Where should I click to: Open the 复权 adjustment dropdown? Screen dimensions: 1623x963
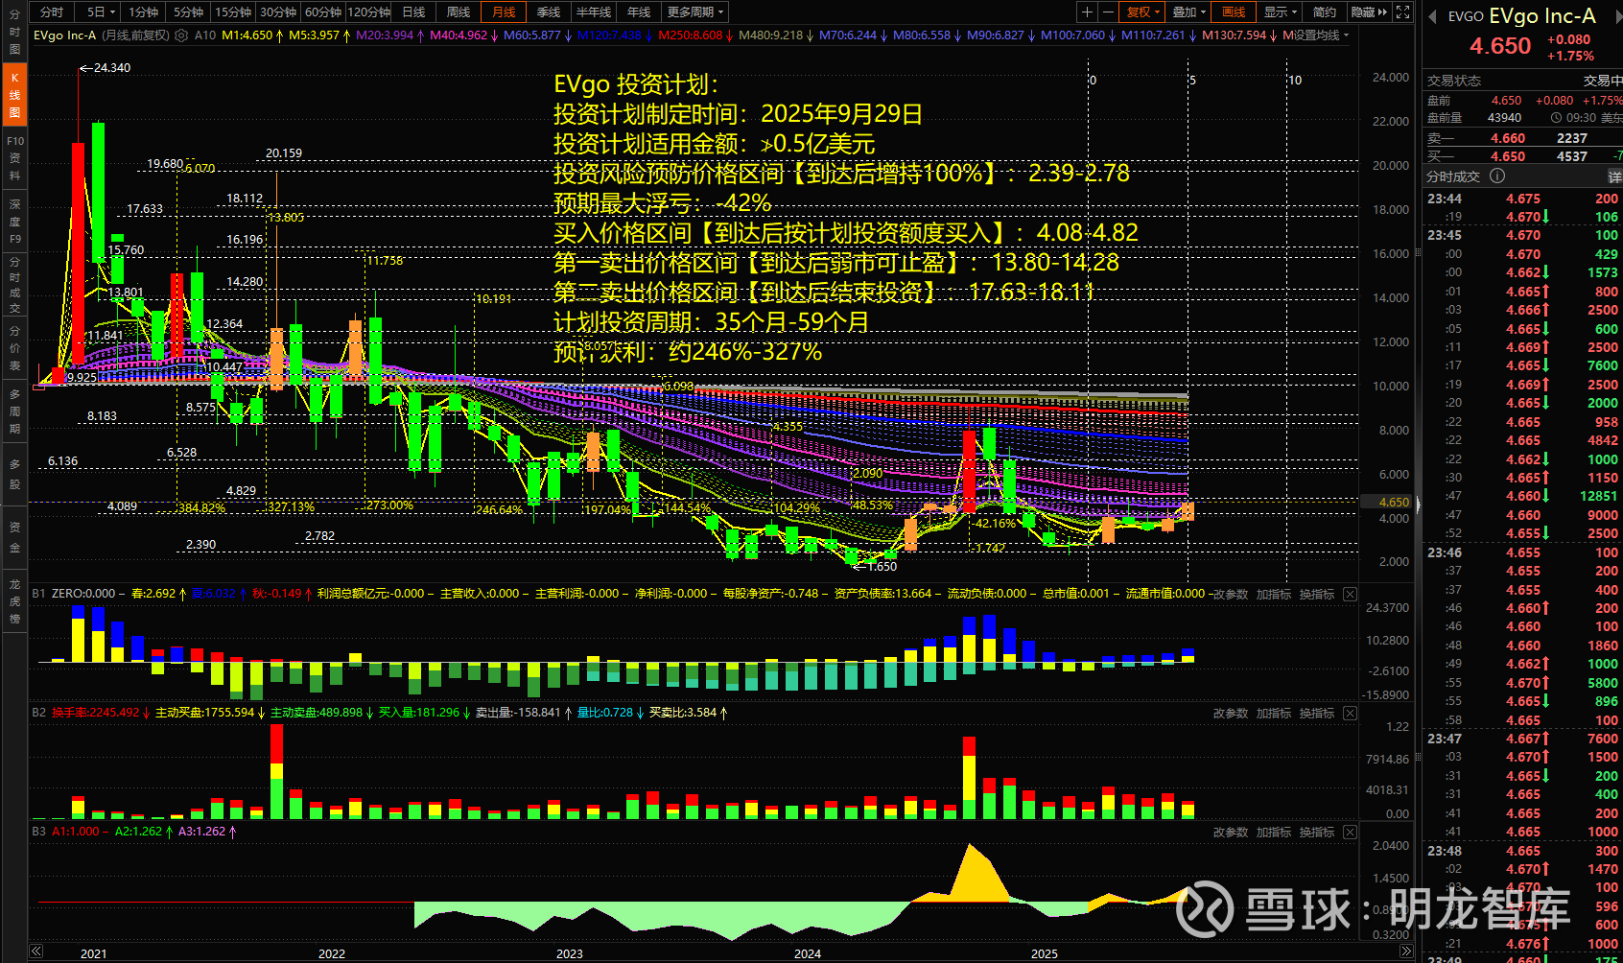pos(1143,12)
